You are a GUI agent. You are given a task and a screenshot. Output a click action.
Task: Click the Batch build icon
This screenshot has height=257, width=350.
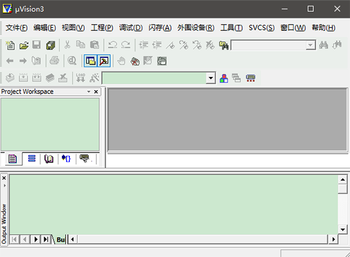coord(50,78)
